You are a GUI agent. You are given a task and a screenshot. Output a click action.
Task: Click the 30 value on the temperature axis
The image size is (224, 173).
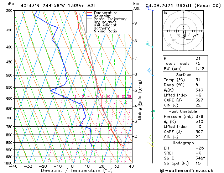click(x=116, y=166)
